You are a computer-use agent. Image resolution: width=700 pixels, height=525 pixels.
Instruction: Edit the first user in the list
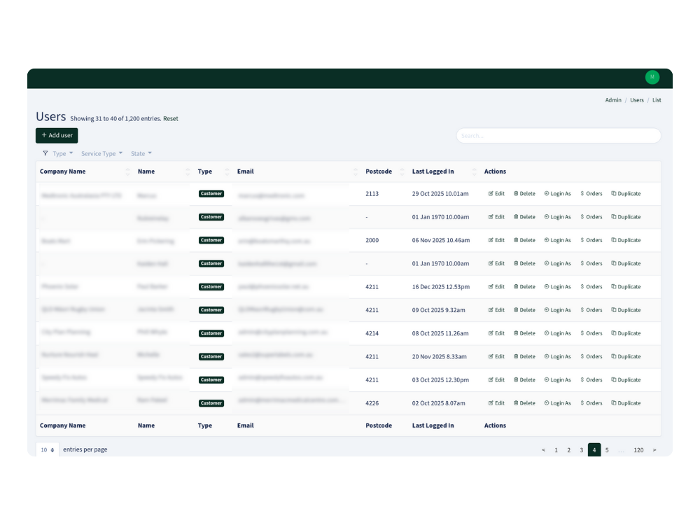click(x=496, y=193)
